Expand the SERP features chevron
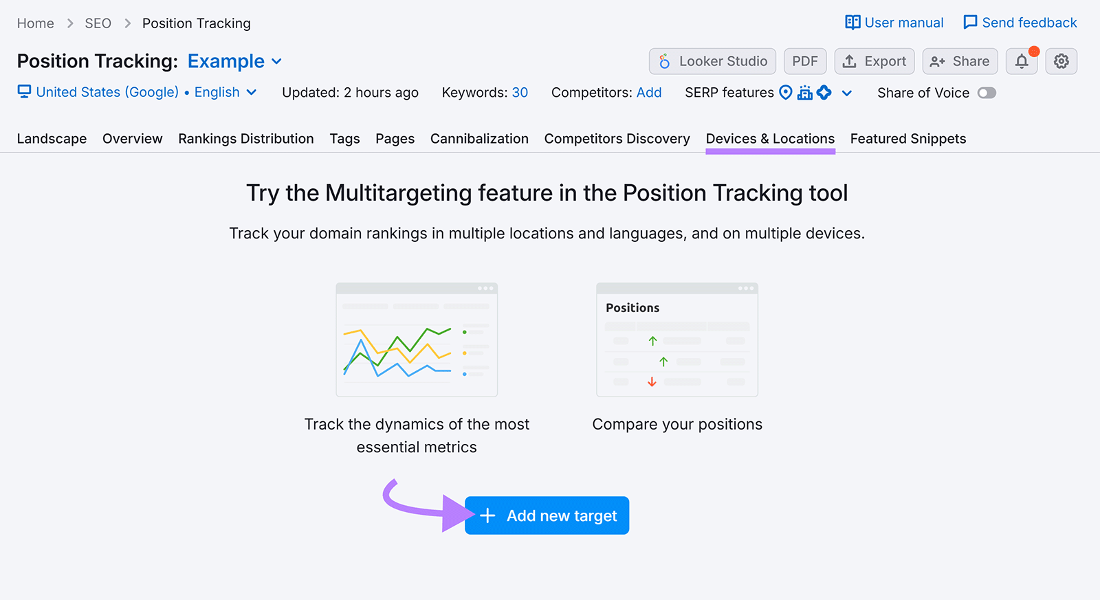Viewport: 1100px width, 600px height. coord(847,93)
